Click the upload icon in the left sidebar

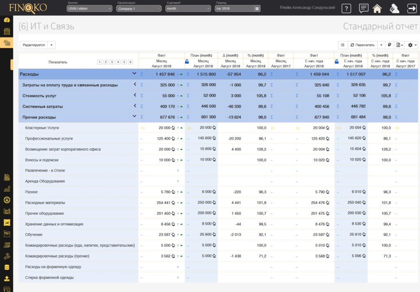pyautogui.click(x=7, y=279)
